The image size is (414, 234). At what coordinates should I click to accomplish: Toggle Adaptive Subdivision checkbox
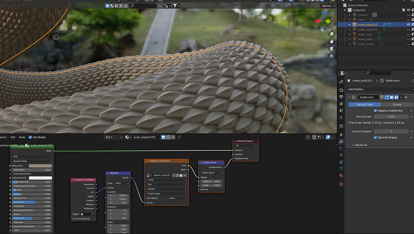pyautogui.click(x=375, y=111)
